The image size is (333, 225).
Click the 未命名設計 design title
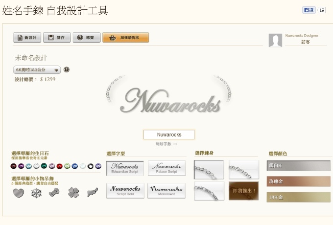coord(31,58)
